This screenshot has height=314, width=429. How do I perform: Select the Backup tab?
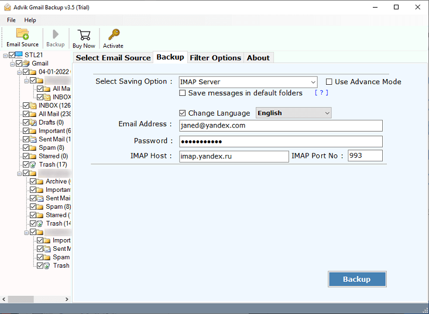click(x=170, y=57)
